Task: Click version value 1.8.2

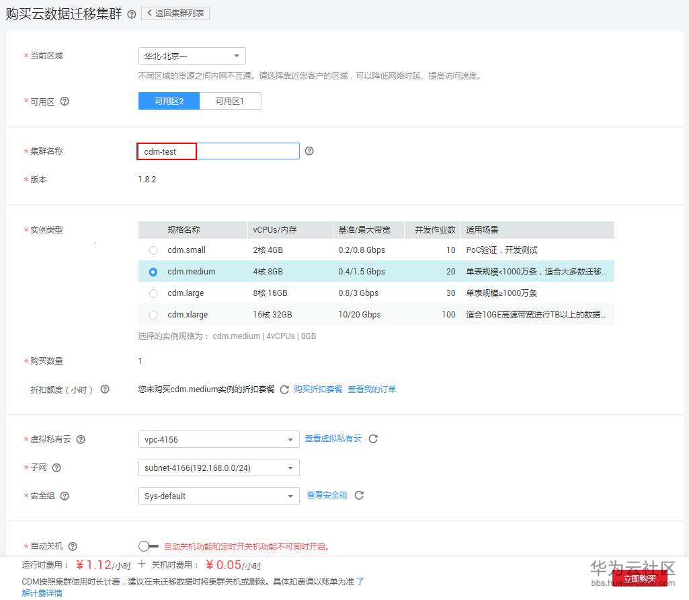Action: pyautogui.click(x=147, y=180)
